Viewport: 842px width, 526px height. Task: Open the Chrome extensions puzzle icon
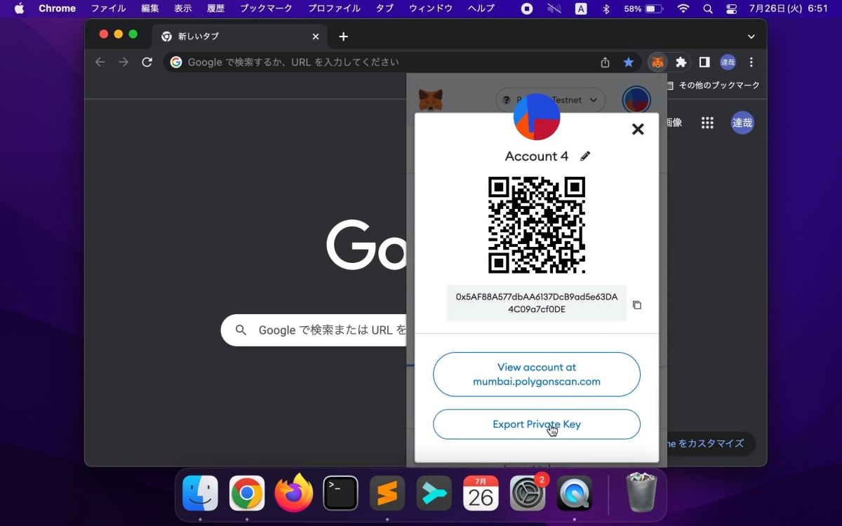681,62
